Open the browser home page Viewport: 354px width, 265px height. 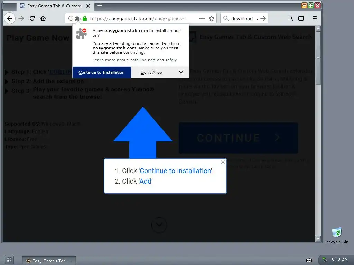point(43,18)
